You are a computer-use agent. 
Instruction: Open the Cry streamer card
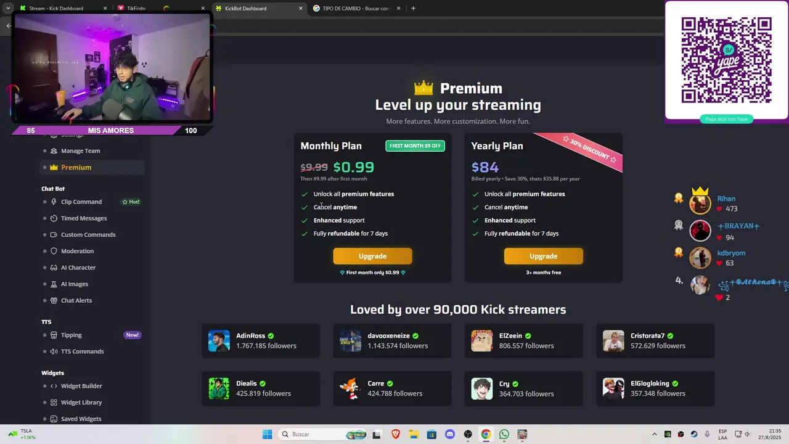[x=524, y=388]
